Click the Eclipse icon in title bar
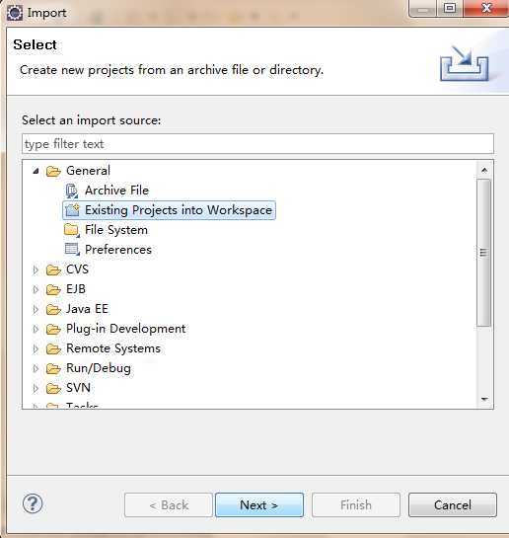This screenshot has height=538, width=509. point(15,13)
